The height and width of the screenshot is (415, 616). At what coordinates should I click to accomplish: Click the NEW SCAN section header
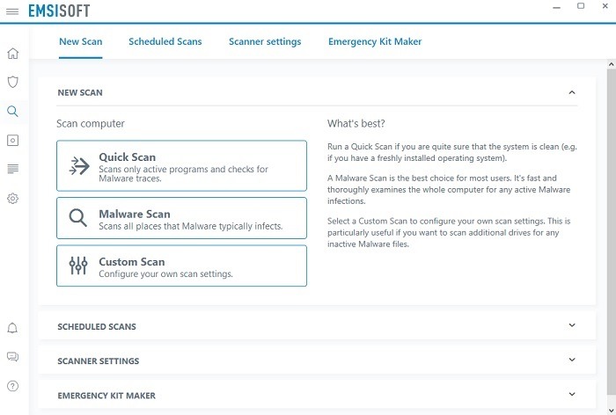pyautogui.click(x=317, y=92)
